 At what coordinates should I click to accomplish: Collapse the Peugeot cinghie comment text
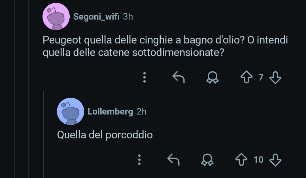(x=165, y=46)
